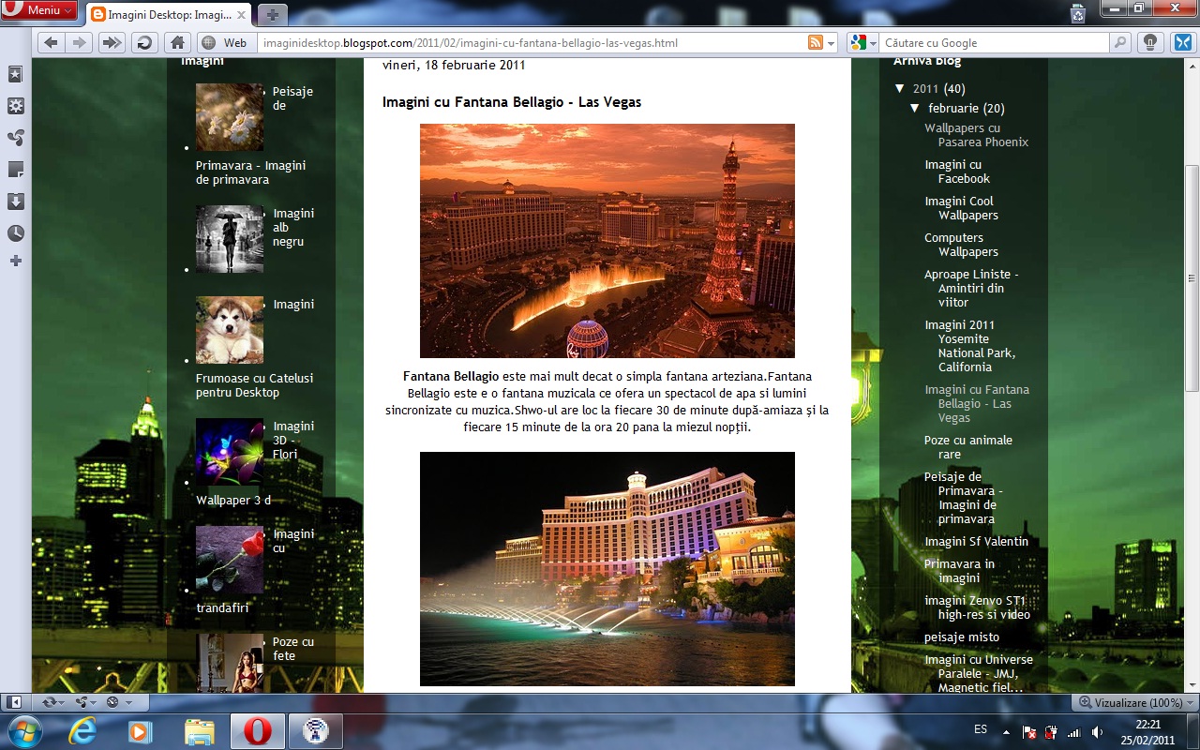Open Wallpapers cu Pasarea Phoenix link

[x=976, y=135]
